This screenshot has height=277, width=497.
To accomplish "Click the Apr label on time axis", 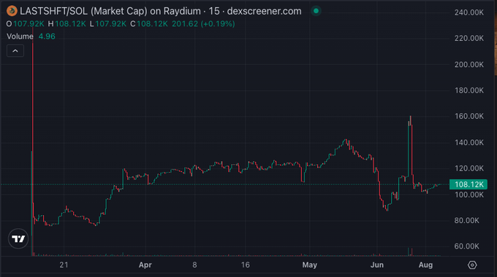I will click(145, 265).
